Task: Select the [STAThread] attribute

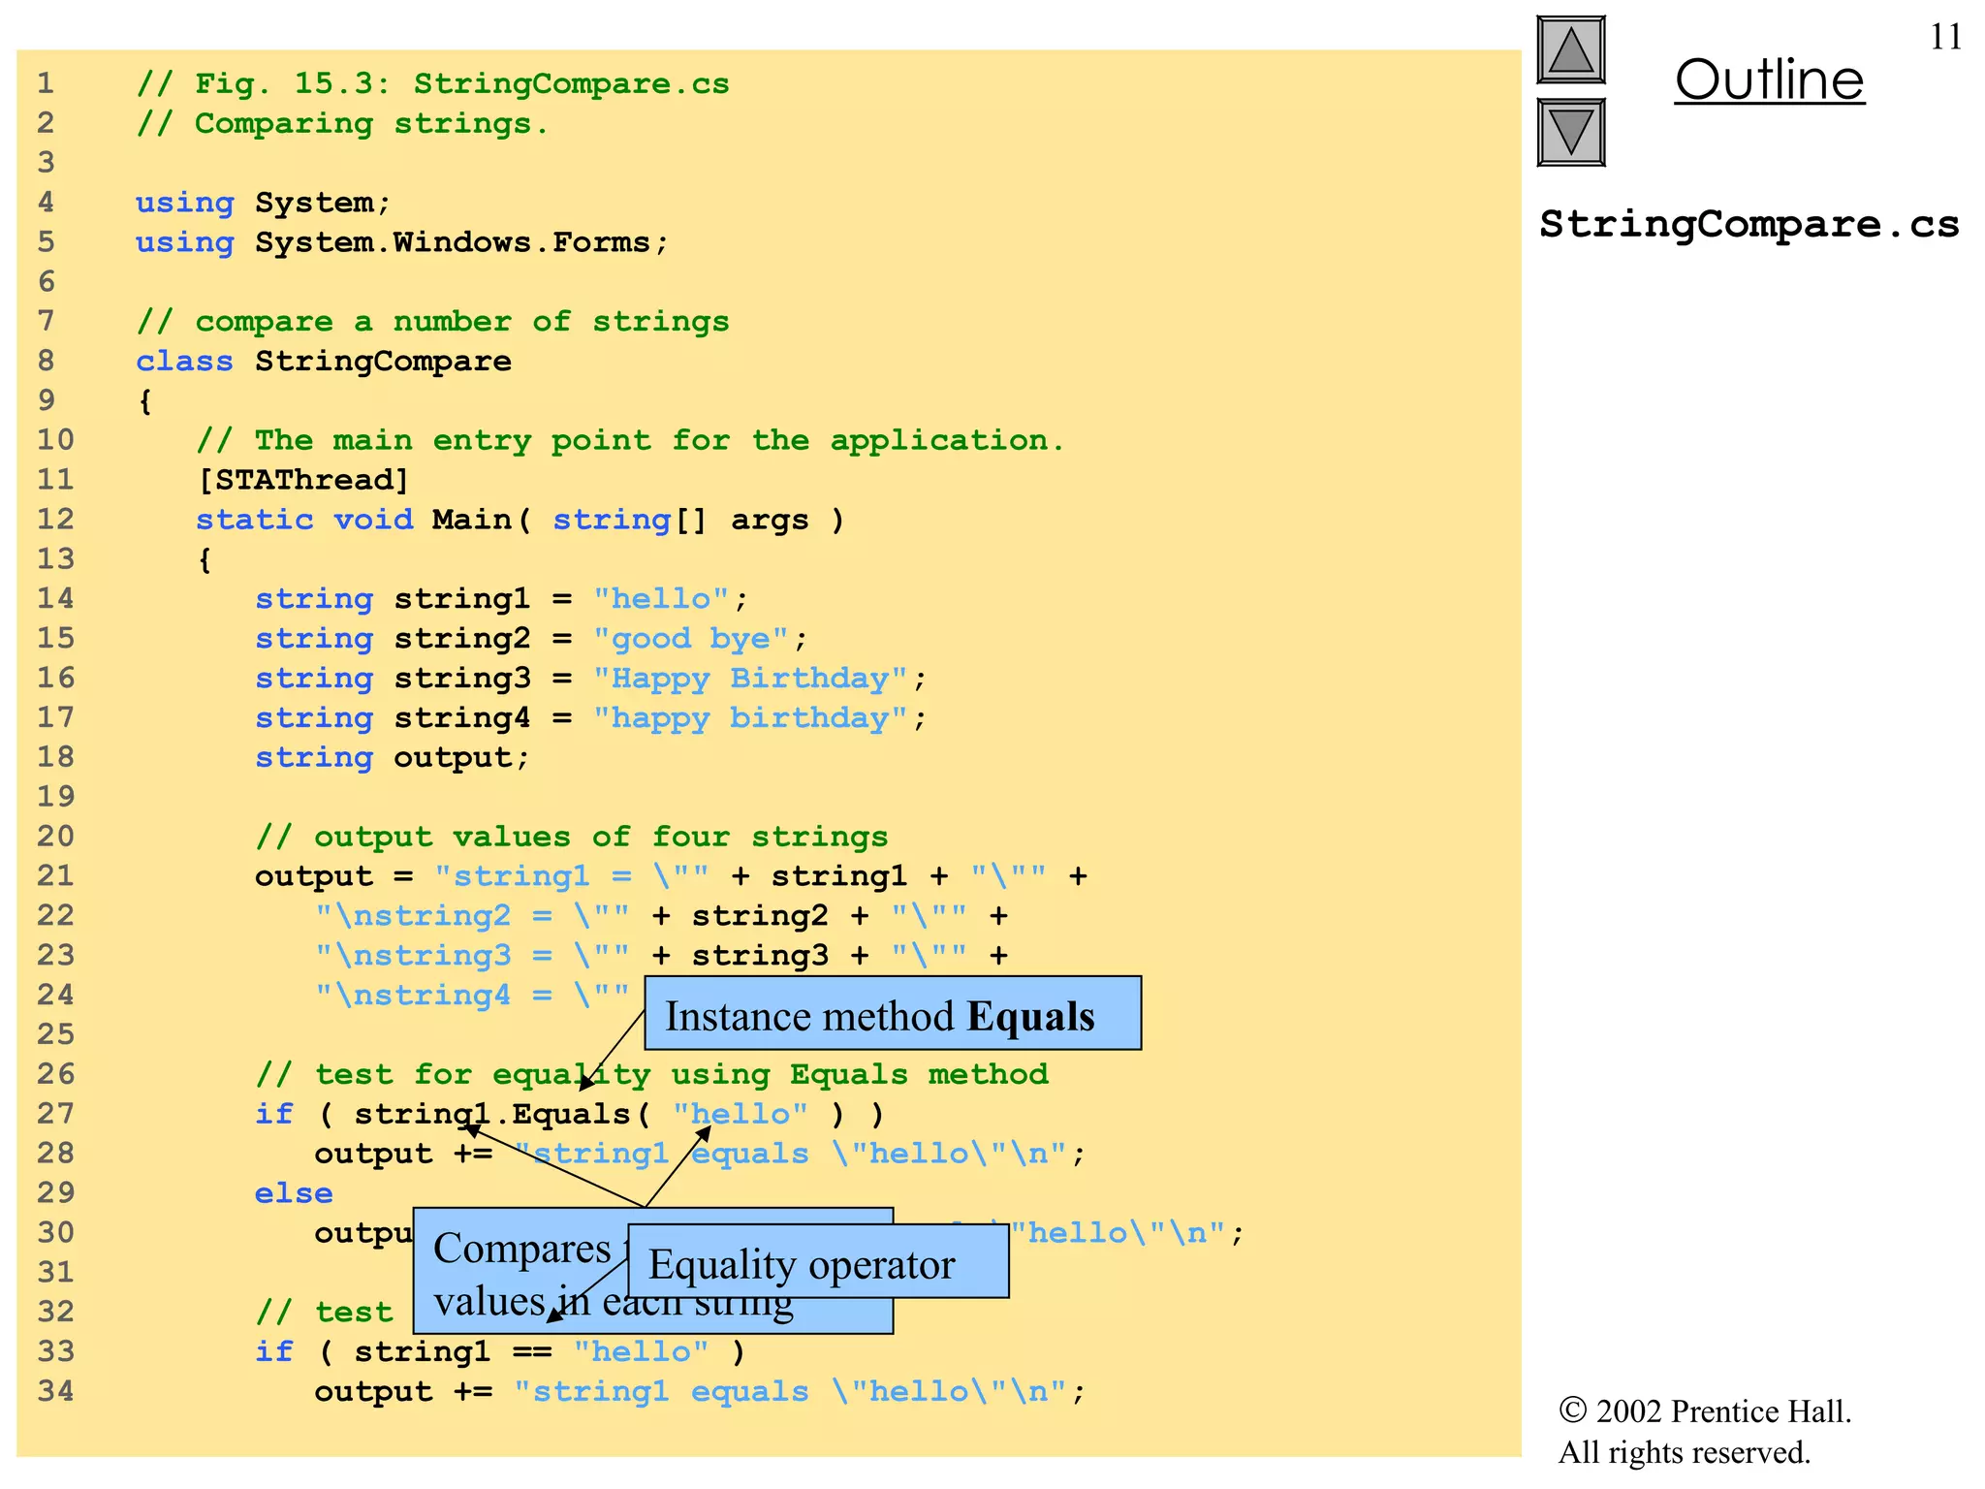Action: coord(302,481)
